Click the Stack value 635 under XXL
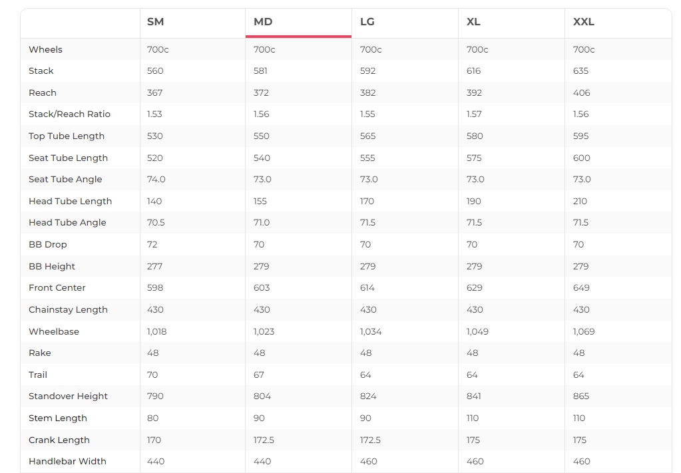 click(580, 71)
